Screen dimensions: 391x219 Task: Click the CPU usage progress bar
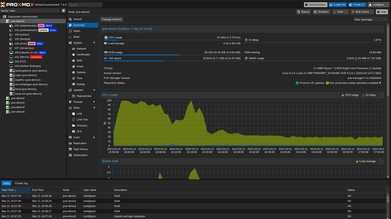tap(172, 40)
